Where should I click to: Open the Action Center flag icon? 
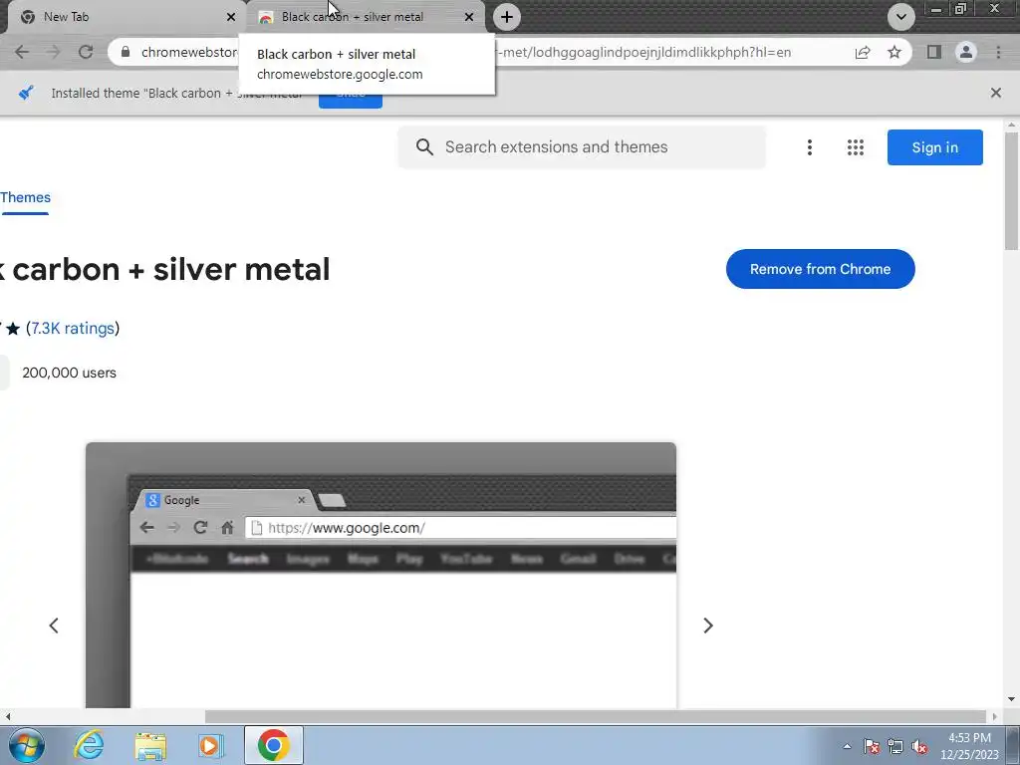(871, 746)
